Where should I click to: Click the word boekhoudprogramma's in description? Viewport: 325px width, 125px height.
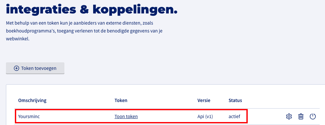click(x=30, y=31)
